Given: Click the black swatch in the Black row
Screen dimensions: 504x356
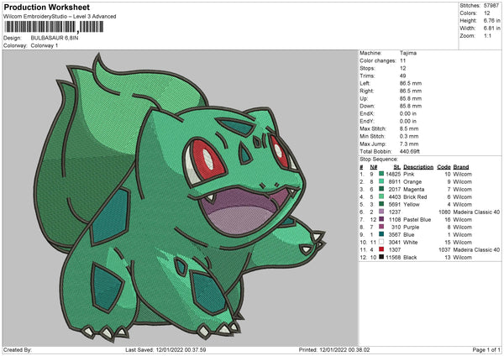Looking at the screenshot, I should (x=381, y=257).
